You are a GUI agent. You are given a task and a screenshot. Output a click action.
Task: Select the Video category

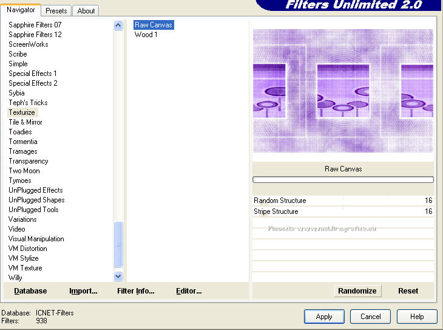(x=16, y=229)
